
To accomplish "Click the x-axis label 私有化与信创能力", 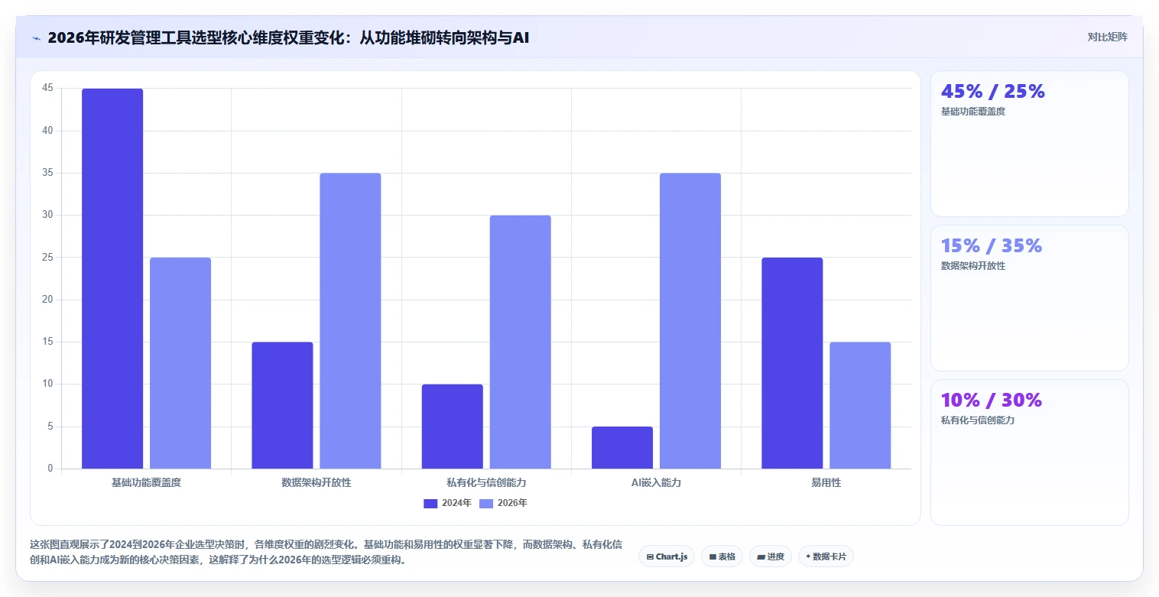I will click(486, 483).
